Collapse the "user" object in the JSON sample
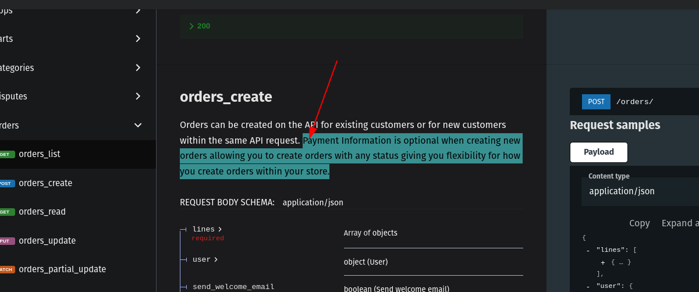The image size is (699, 292). coord(588,286)
